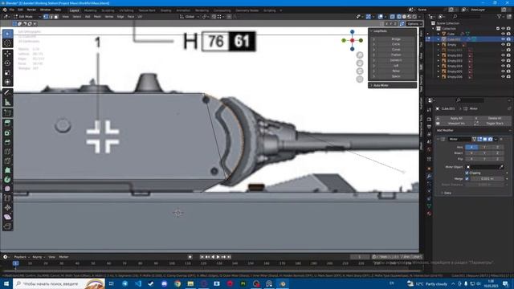Image resolution: width=514 pixels, height=289 pixels.
Task: Select the Shrink/Fatten tool
Action: (7, 208)
